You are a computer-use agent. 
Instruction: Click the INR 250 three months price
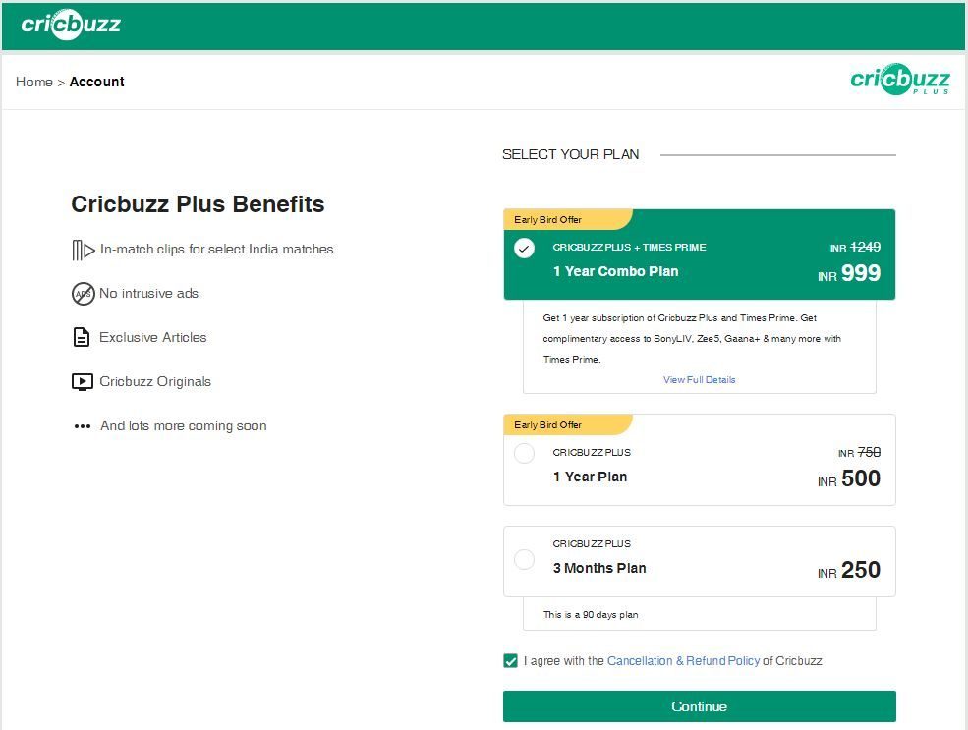(x=850, y=571)
